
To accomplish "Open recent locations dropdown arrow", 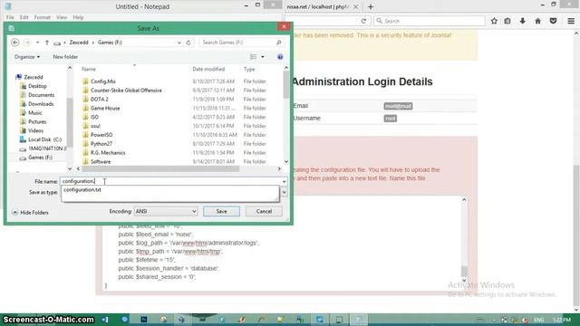I will [x=37, y=43].
